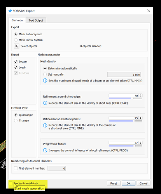The image size is (161, 194).
Task: Click the info icon beside CTRL PROG description
Action: pyautogui.click(x=45, y=150)
